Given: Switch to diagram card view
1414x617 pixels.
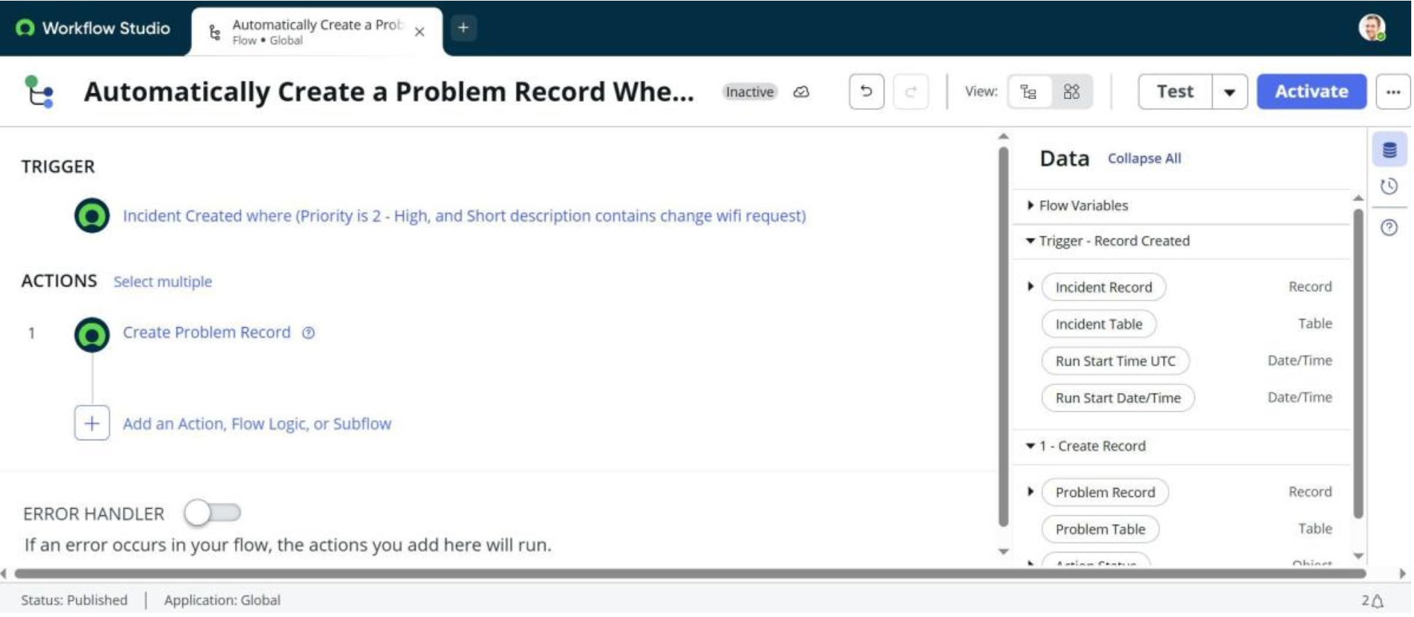Looking at the screenshot, I should (x=1072, y=92).
